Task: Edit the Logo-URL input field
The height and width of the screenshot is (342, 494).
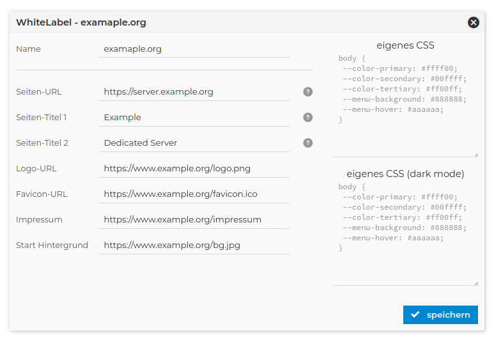Action: click(194, 168)
